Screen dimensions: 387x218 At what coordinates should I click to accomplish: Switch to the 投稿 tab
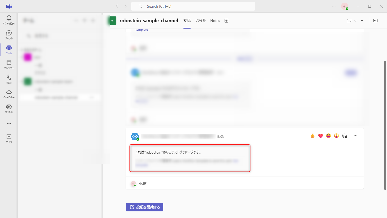187,21
